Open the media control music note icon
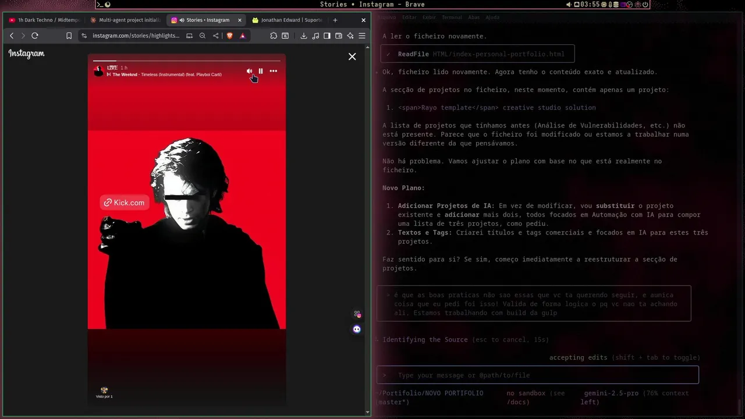The width and height of the screenshot is (745, 419). click(315, 35)
